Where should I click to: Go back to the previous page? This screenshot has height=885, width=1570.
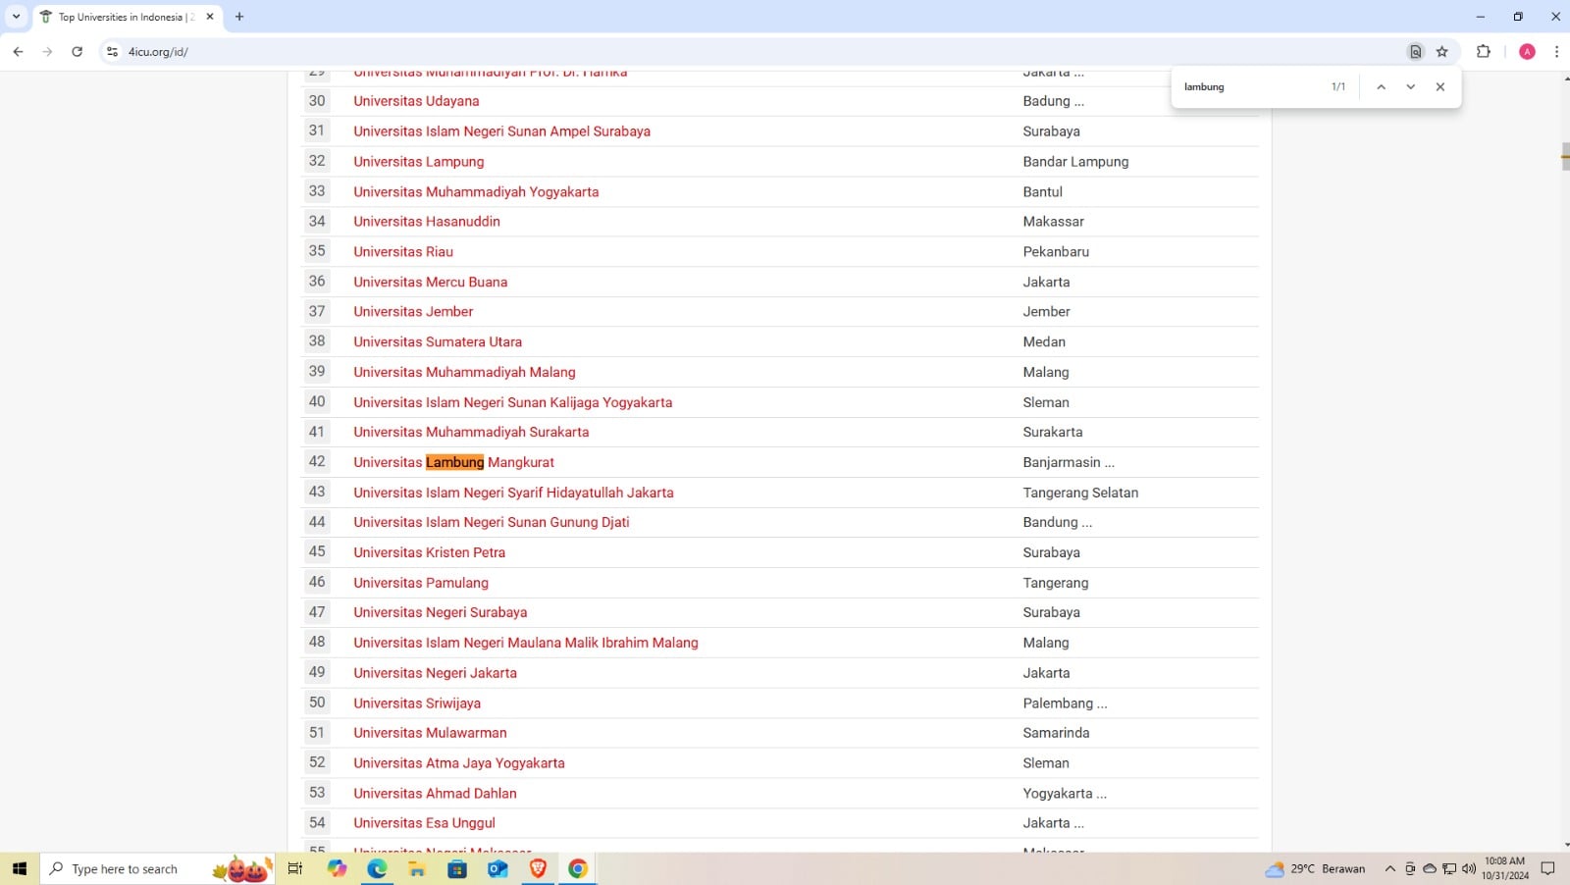[18, 52]
